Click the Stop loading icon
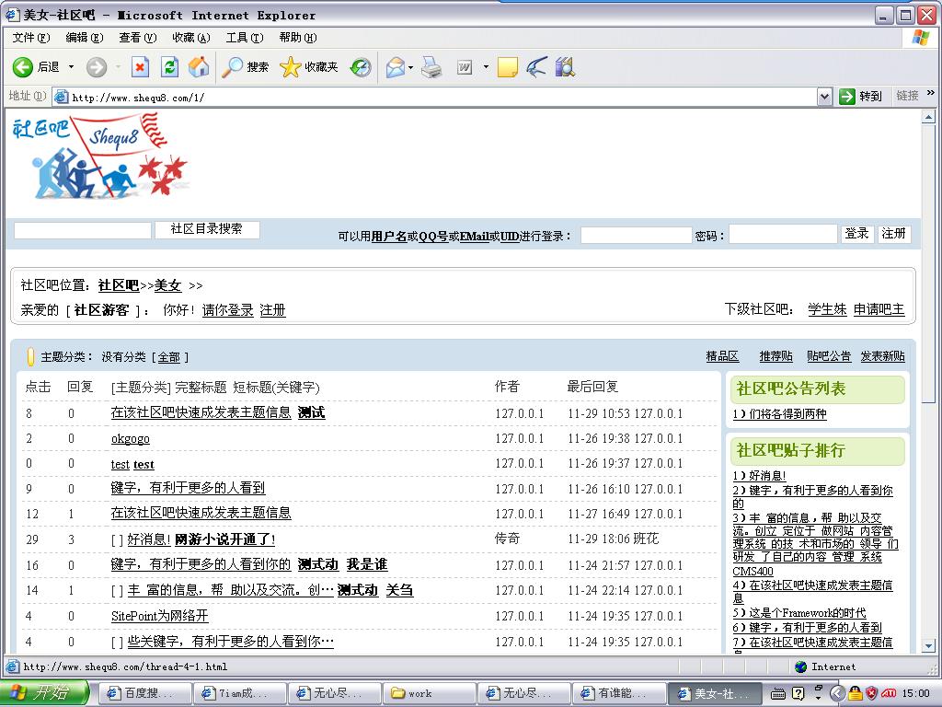The width and height of the screenshot is (942, 707). coord(140,67)
